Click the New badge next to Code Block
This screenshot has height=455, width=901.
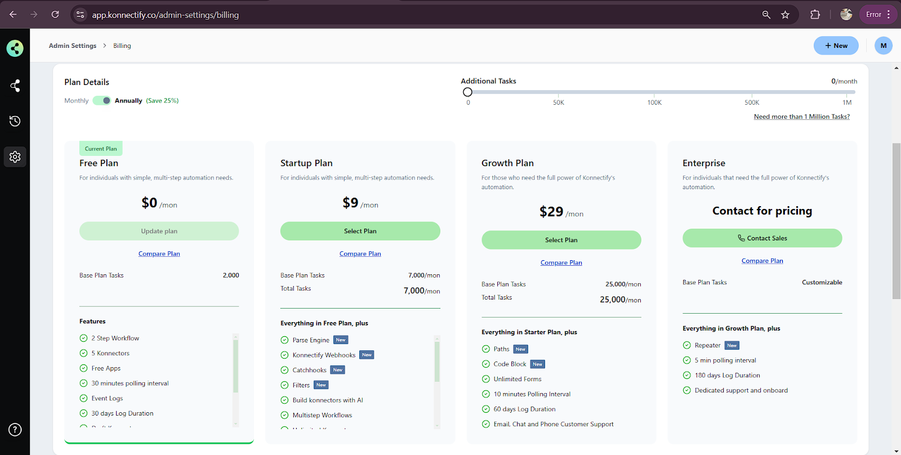pos(538,364)
